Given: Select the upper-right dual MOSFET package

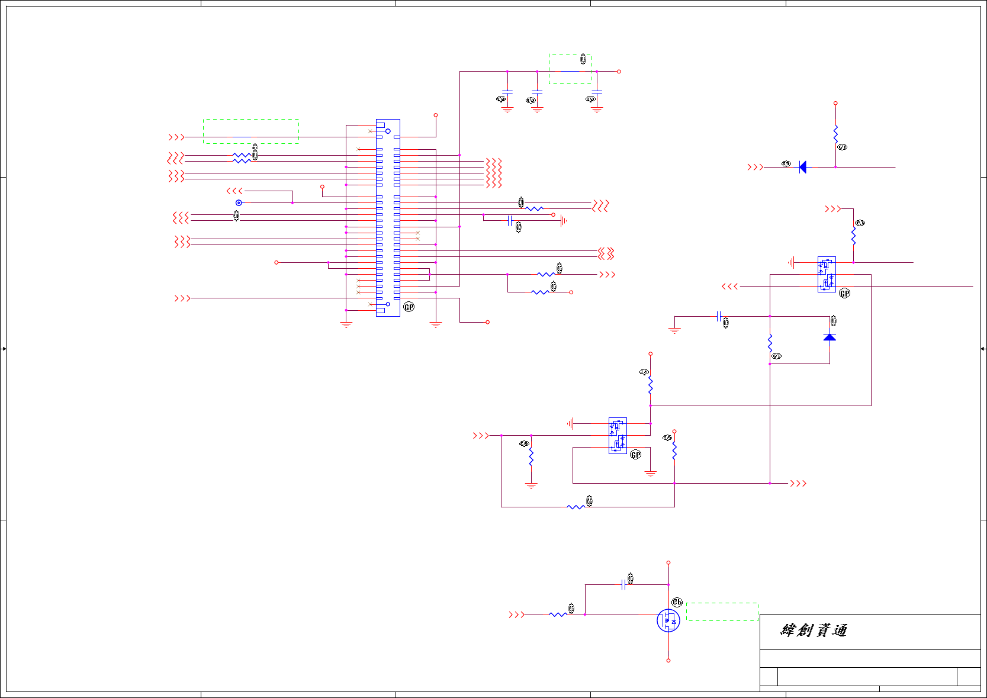Looking at the screenshot, I should tap(827, 274).
